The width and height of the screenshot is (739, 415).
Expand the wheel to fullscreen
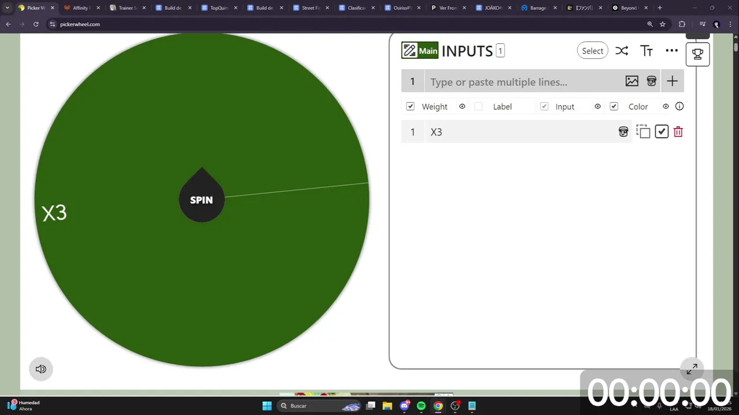tap(692, 369)
